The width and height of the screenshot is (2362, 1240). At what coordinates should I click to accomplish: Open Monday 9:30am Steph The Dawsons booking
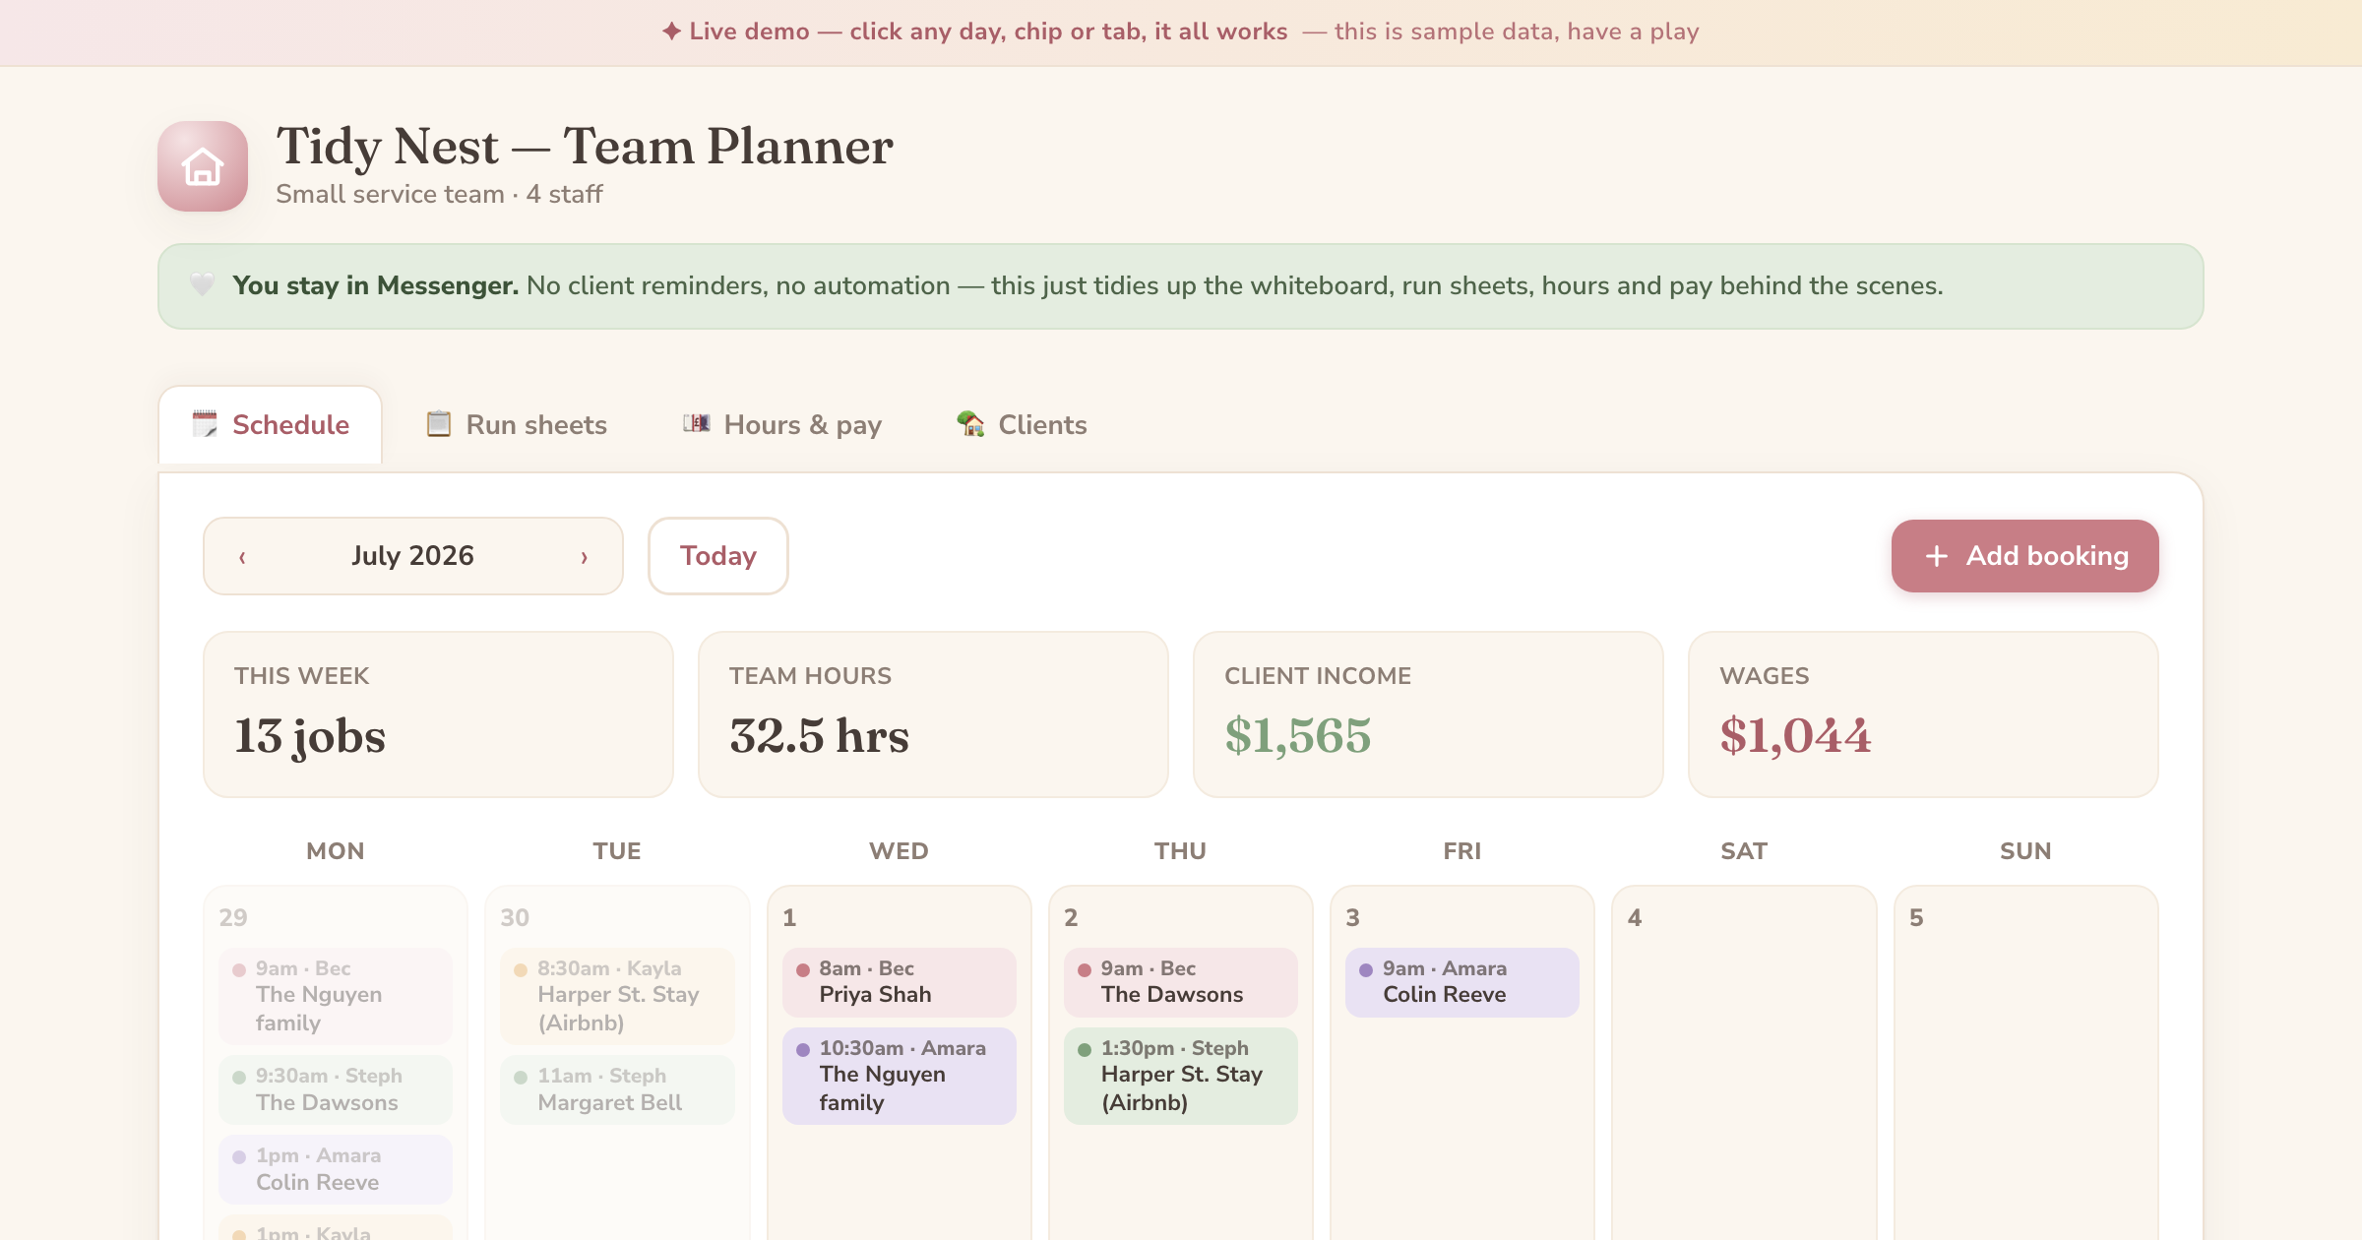(336, 1089)
